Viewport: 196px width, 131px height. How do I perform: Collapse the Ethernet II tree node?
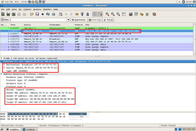coord(2,61)
